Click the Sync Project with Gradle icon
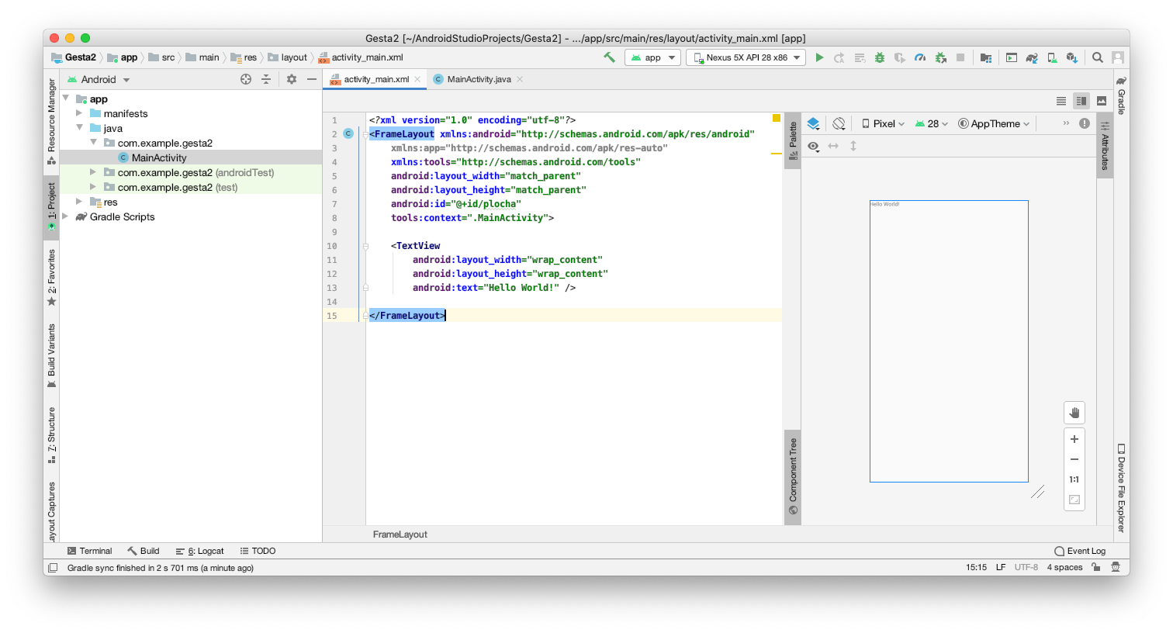The width and height of the screenshot is (1173, 633). coord(1032,57)
